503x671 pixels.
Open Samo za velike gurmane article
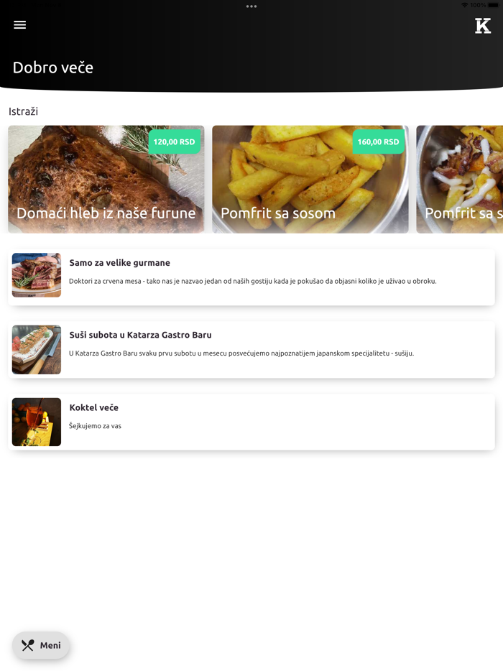point(251,277)
